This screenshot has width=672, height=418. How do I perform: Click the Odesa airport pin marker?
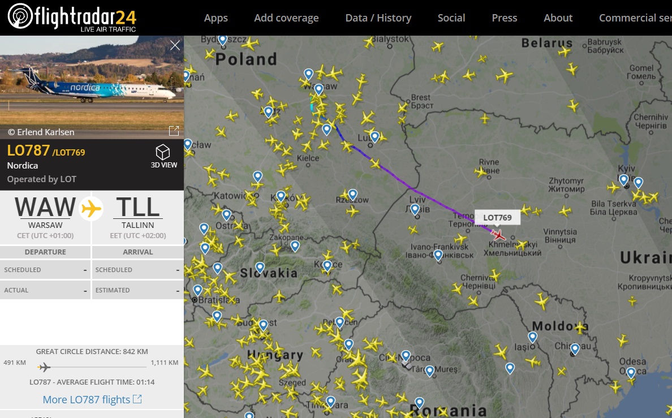[631, 373]
